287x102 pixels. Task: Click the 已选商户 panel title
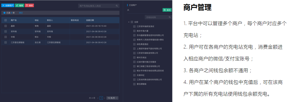click(133, 5)
